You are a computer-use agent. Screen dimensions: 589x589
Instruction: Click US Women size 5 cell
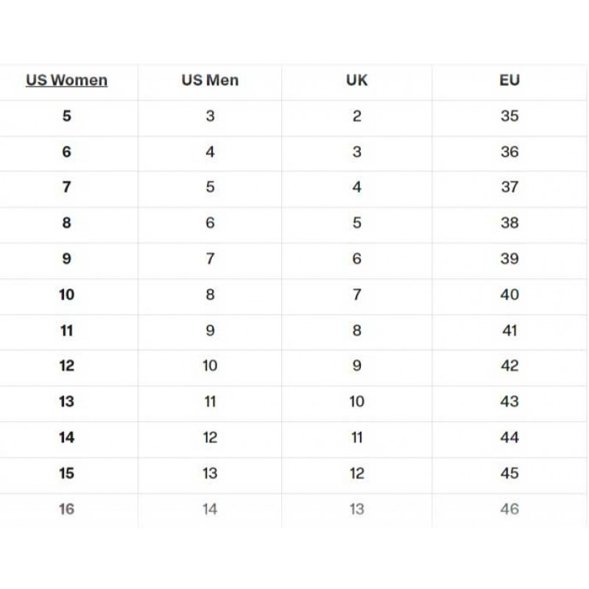(66, 116)
